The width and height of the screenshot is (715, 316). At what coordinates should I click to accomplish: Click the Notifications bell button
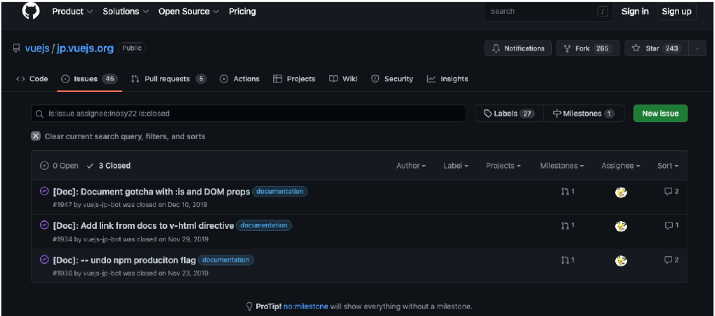518,48
